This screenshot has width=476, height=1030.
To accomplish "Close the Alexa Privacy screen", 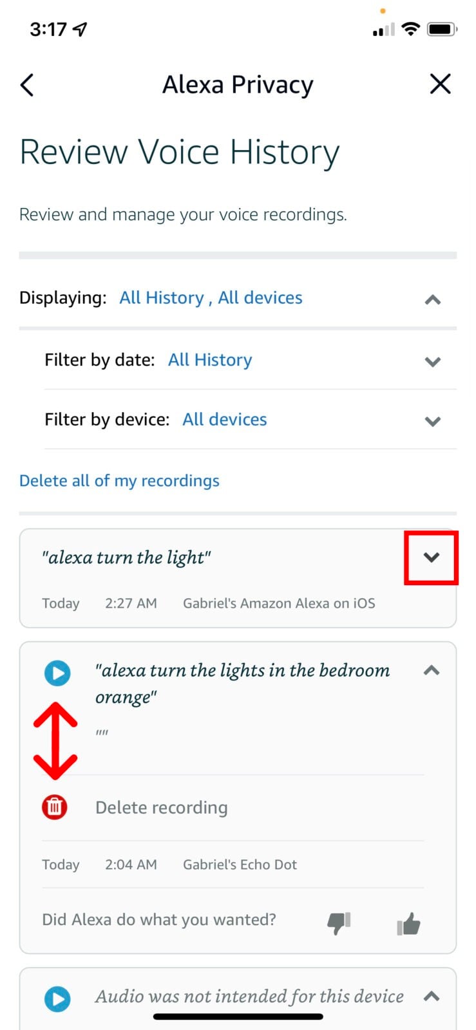I will click(441, 84).
